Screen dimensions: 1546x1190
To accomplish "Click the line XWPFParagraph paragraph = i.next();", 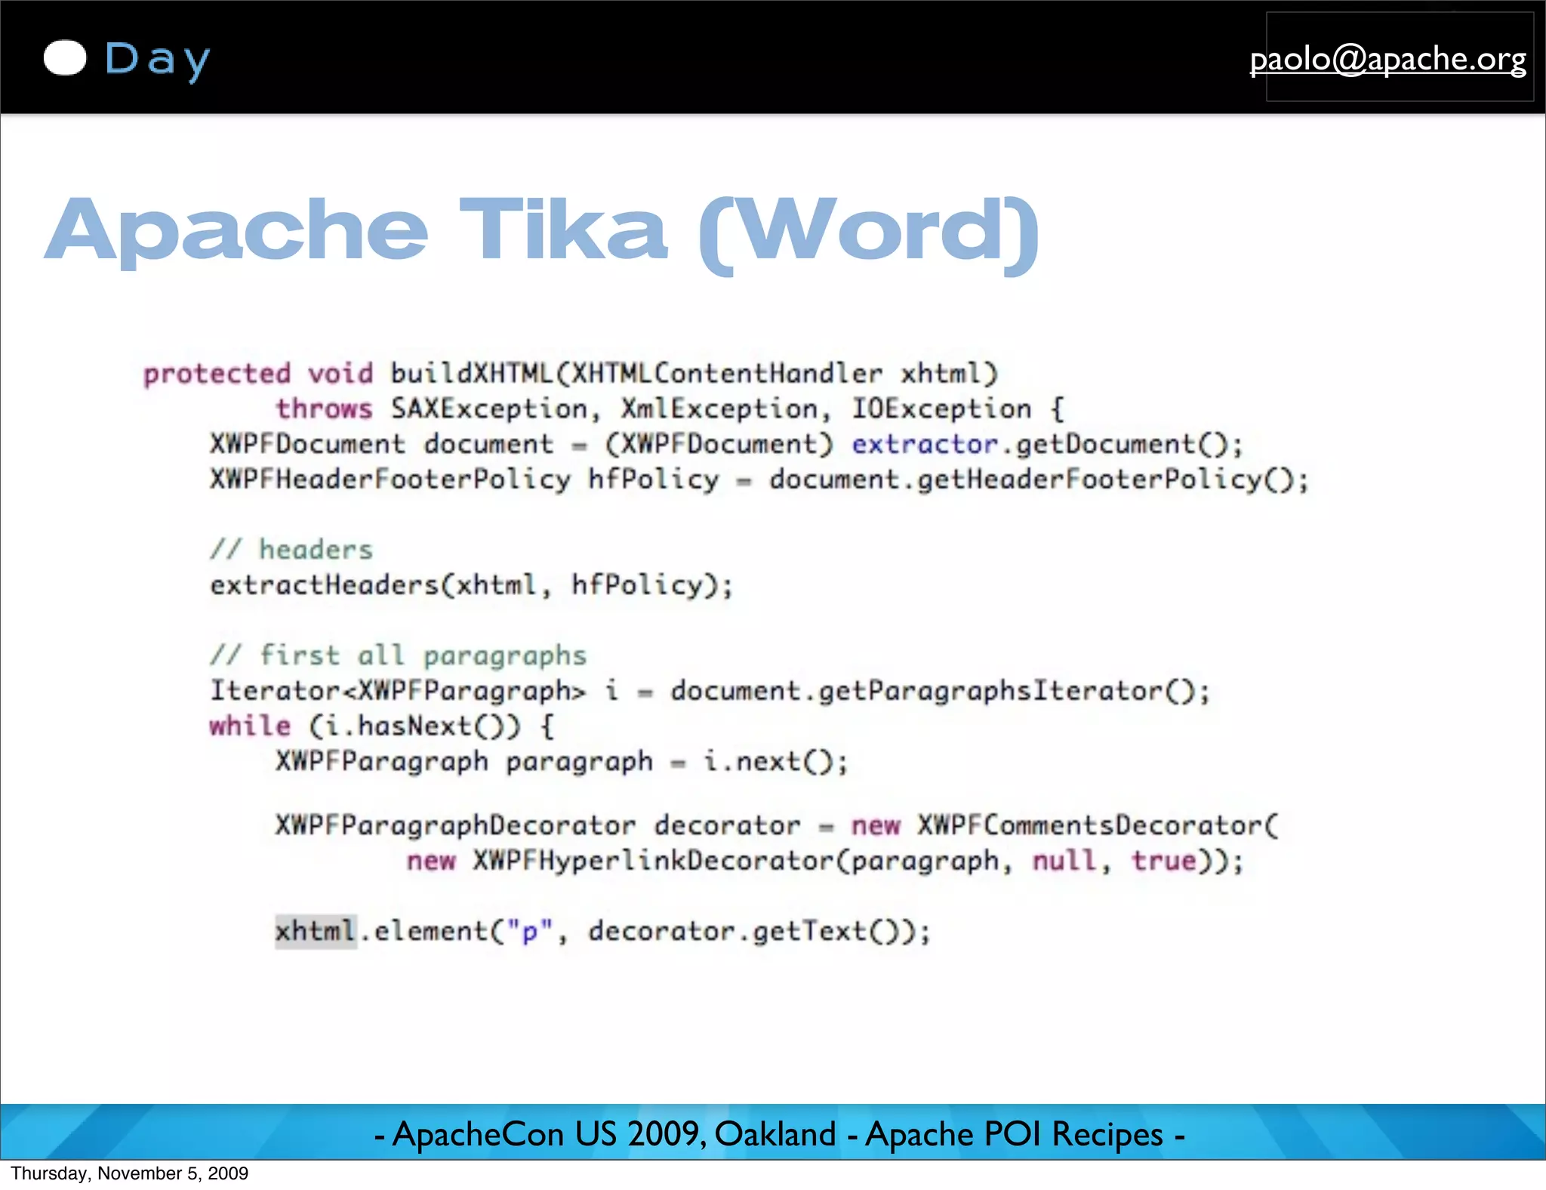I will pyautogui.click(x=562, y=761).
